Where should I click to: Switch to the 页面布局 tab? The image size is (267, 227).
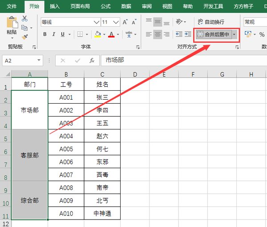[x=80, y=7]
